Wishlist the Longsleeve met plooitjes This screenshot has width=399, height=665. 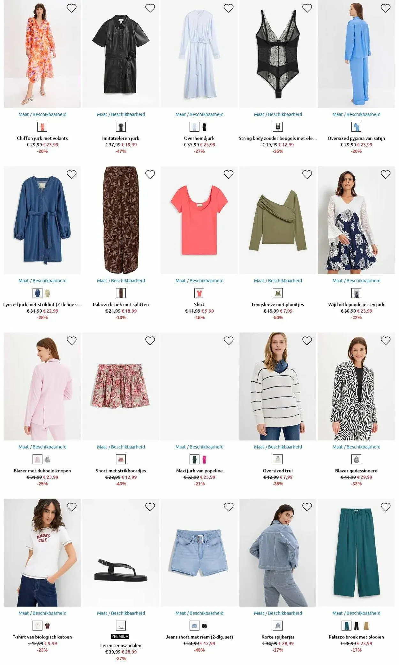(x=307, y=174)
